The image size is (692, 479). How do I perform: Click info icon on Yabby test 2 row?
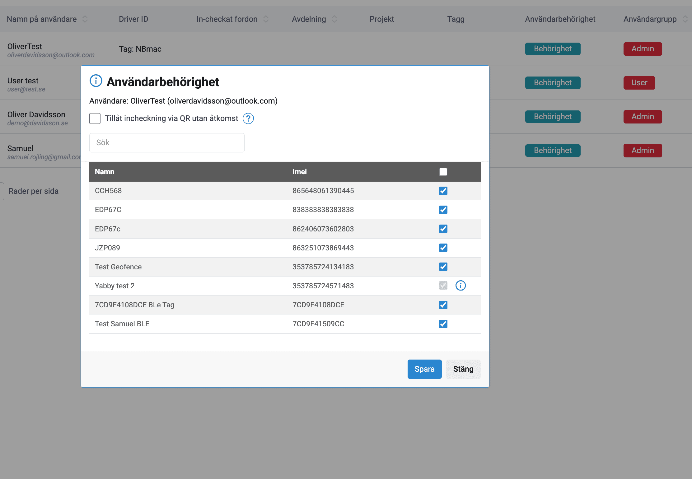point(461,286)
